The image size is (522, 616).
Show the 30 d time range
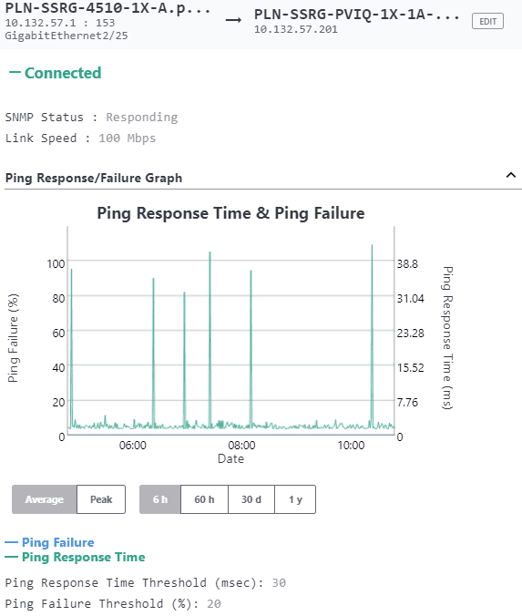[251, 499]
